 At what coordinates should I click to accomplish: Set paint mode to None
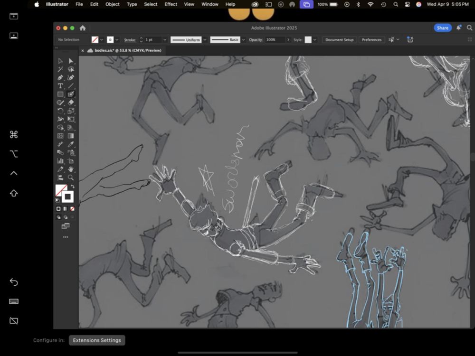click(x=72, y=209)
